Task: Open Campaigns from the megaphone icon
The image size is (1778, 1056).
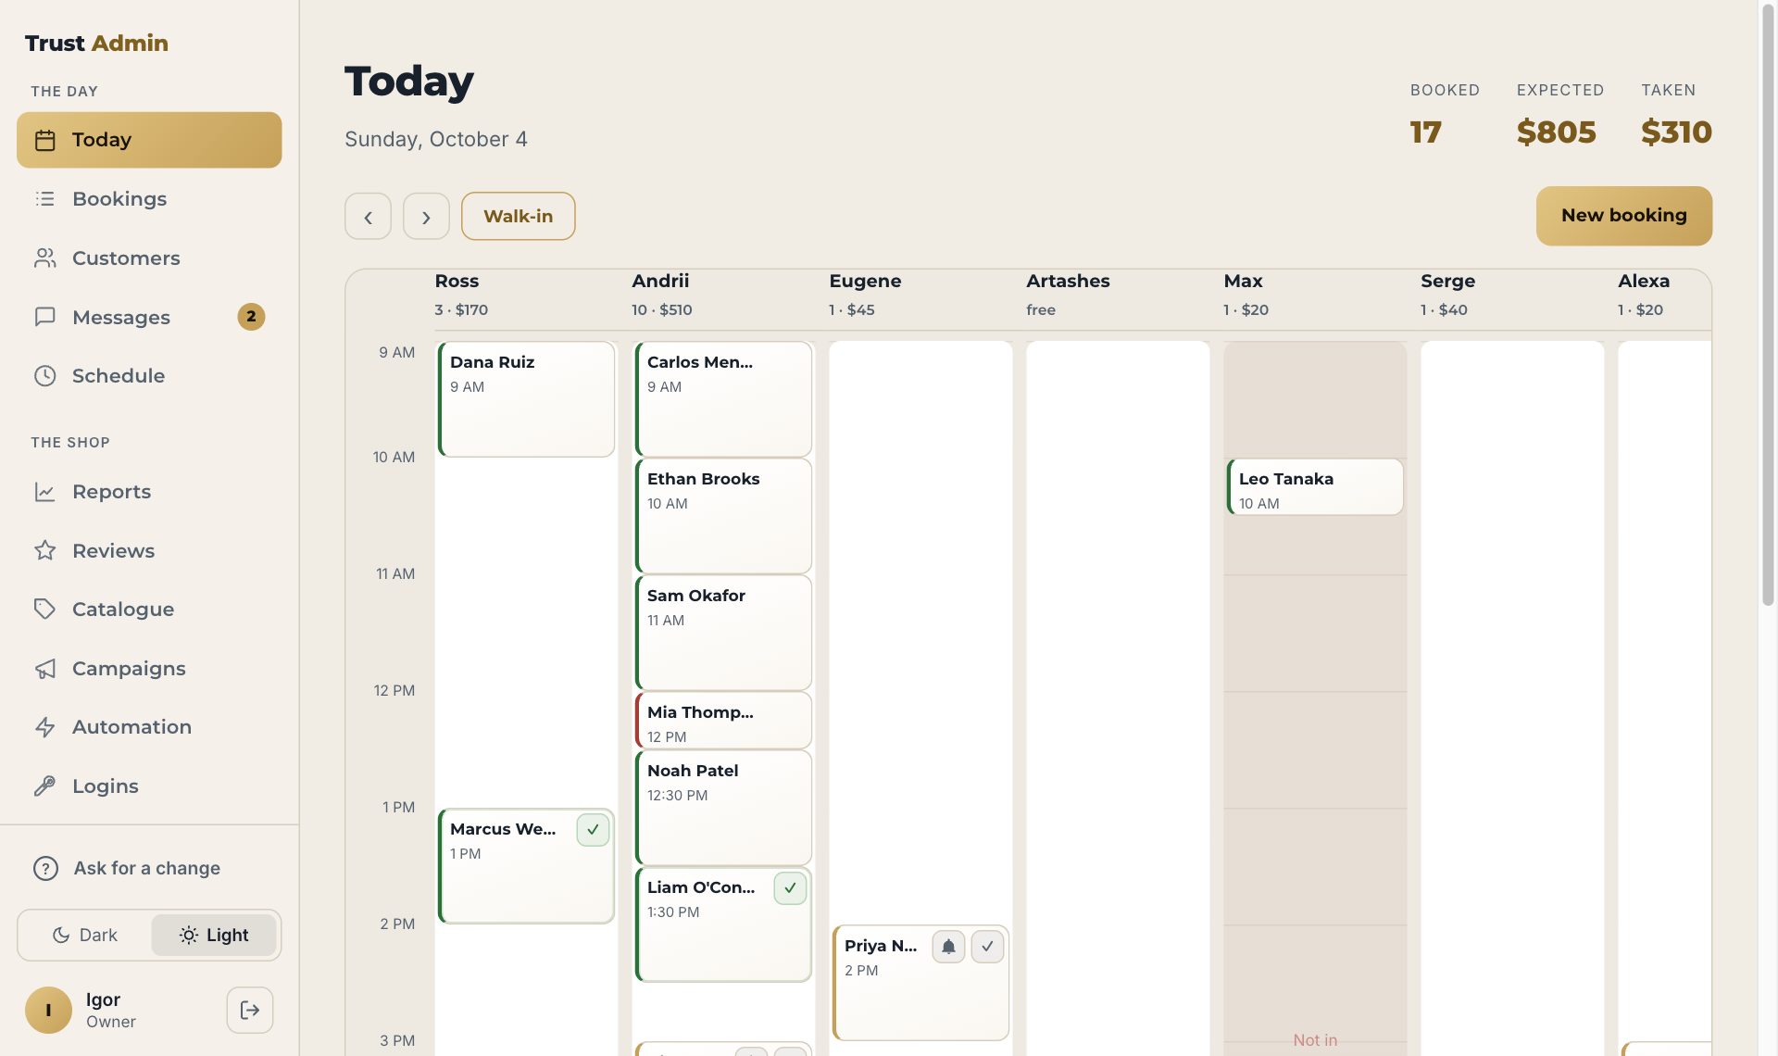Action: tap(44, 669)
